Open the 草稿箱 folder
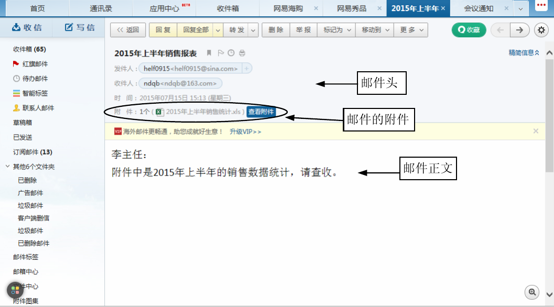 tap(23, 123)
